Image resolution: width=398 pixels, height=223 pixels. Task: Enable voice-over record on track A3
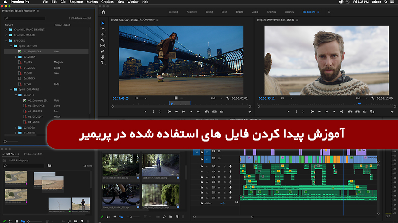click(230, 177)
